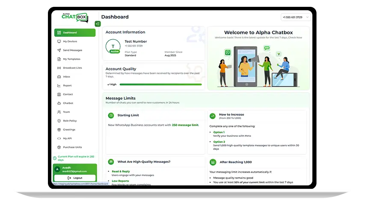The width and height of the screenshot is (365, 205).
Task: Open the My API code icon
Action: [59, 138]
